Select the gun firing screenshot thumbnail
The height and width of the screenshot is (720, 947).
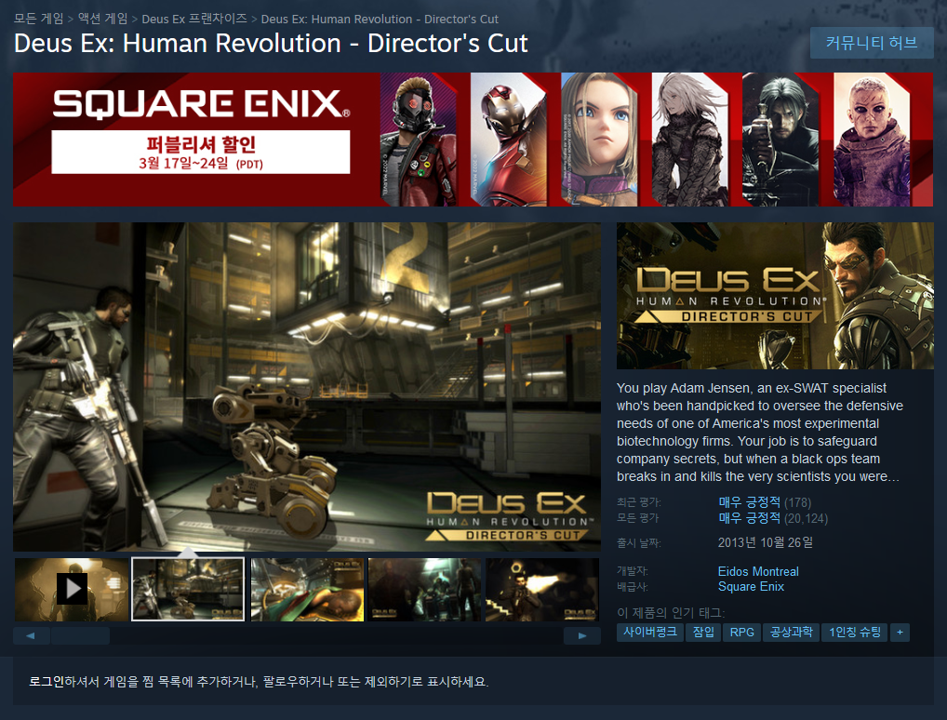542,590
